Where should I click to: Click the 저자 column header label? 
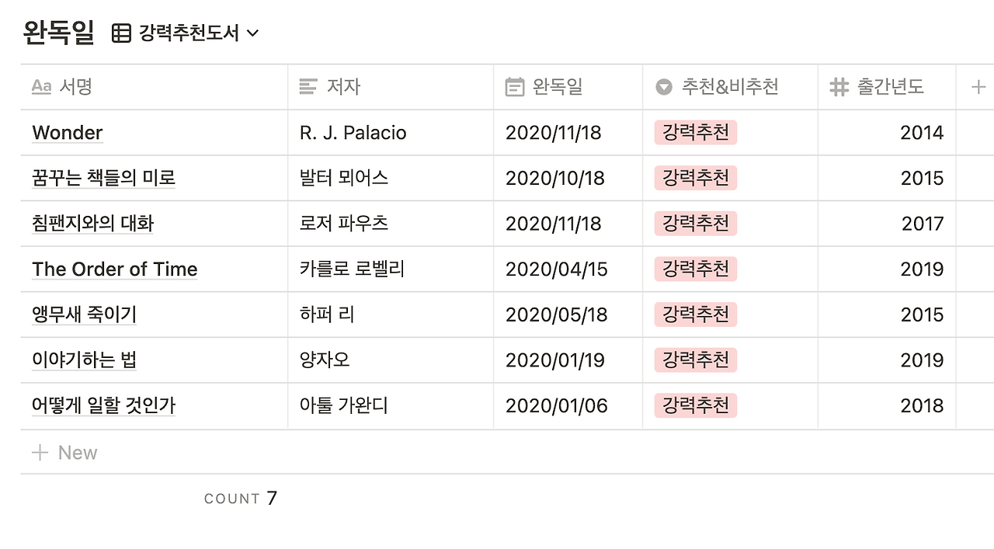[x=343, y=87]
